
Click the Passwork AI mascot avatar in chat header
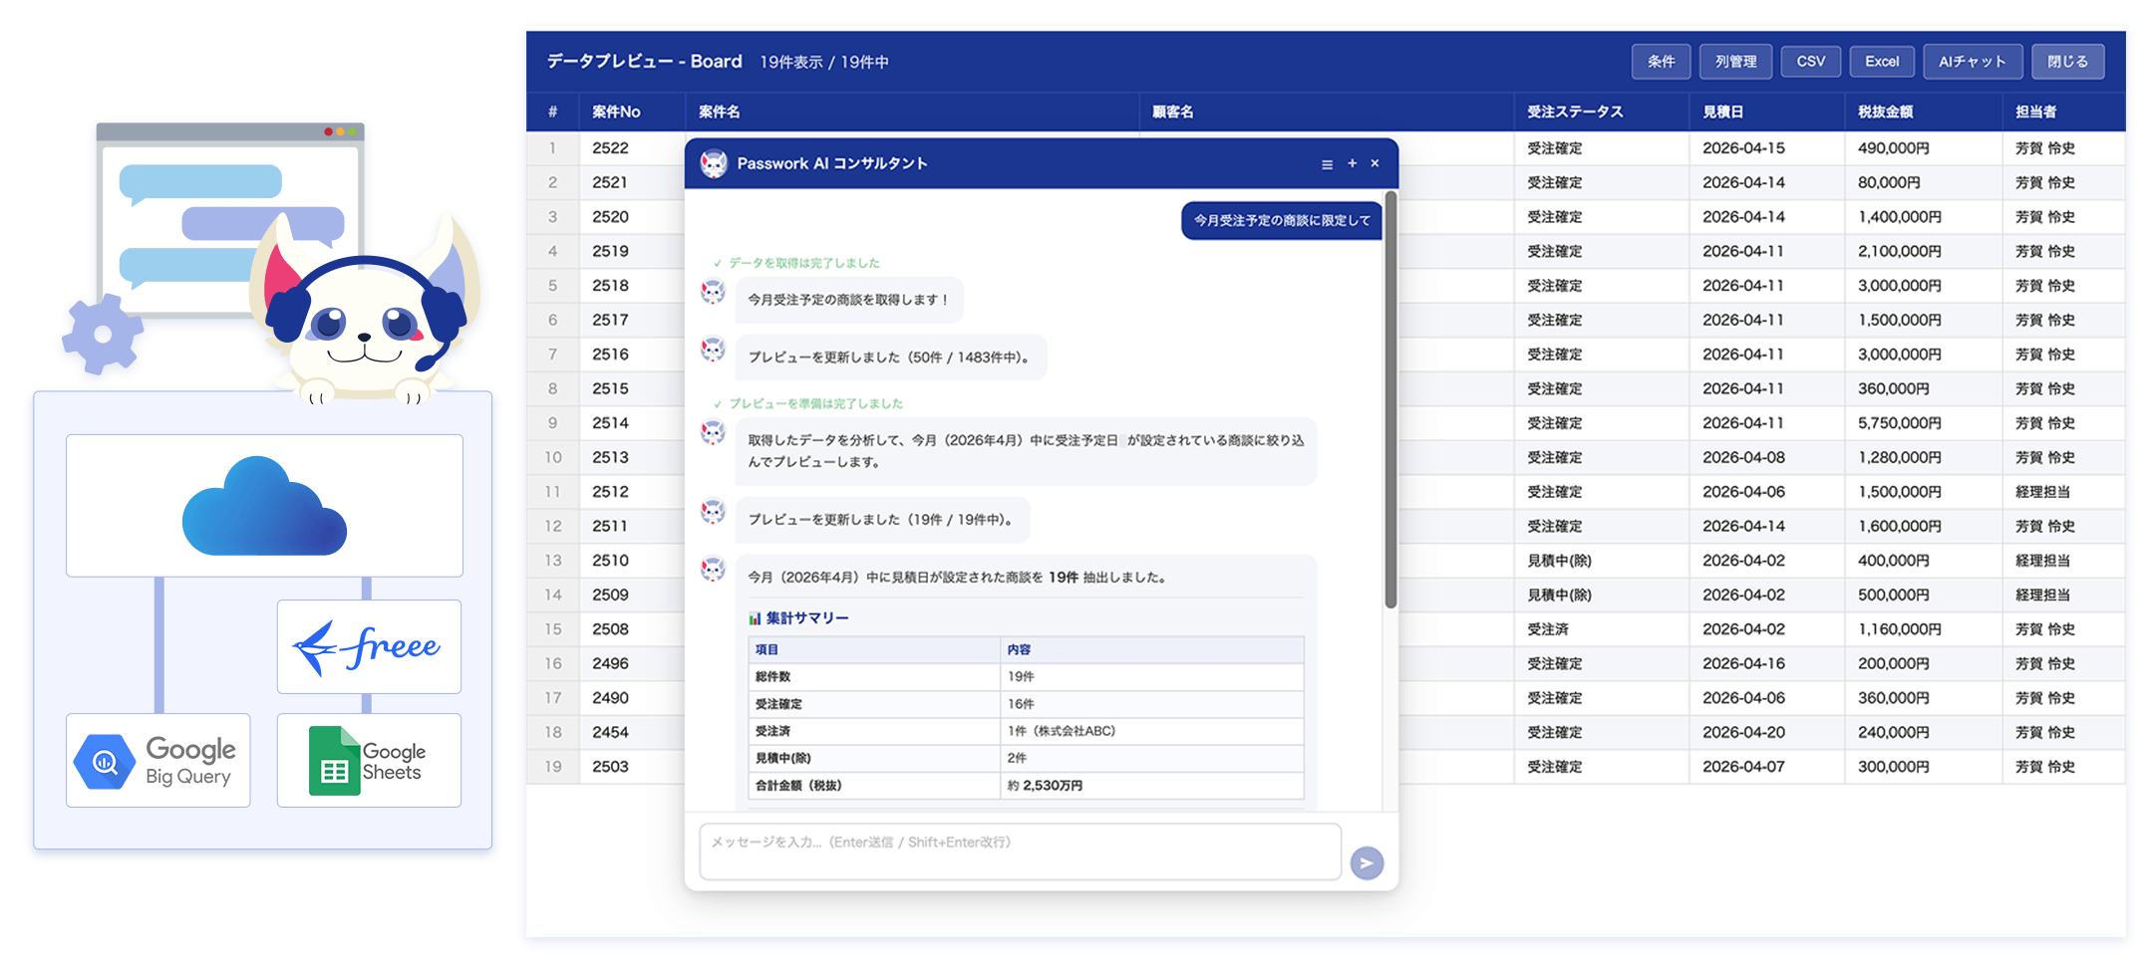coord(714,164)
